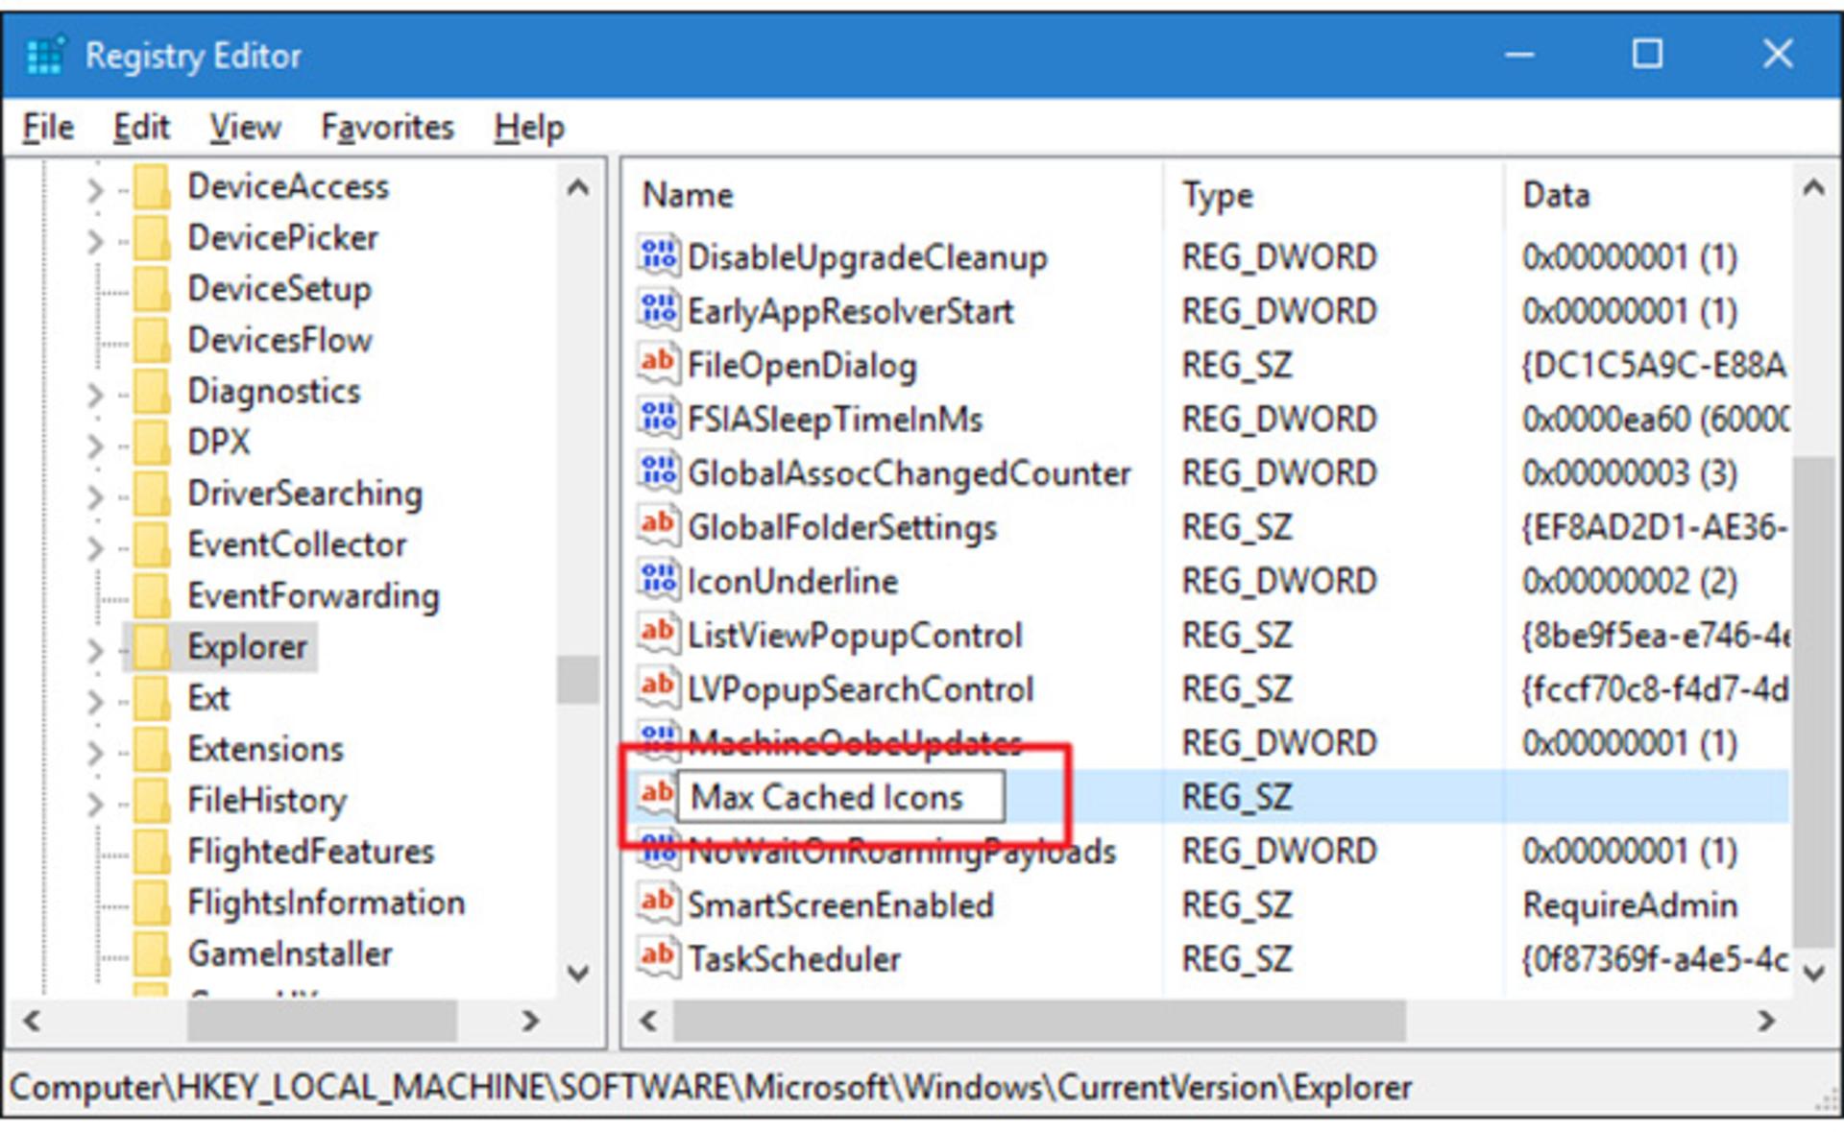Click the DWORD icon beside DisableUpgradeCleanup
The image size is (1844, 1132).
coord(659,256)
